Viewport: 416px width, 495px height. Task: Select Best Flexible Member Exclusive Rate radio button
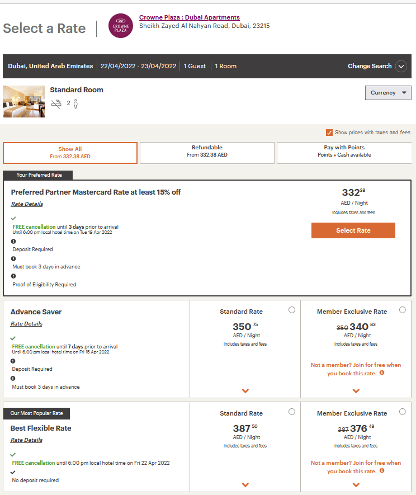point(403,412)
